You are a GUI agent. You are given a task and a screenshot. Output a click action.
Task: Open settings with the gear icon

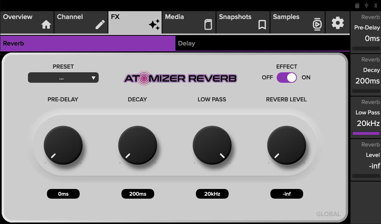click(x=337, y=23)
